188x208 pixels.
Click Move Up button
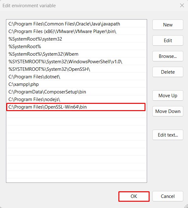pyautogui.click(x=168, y=96)
